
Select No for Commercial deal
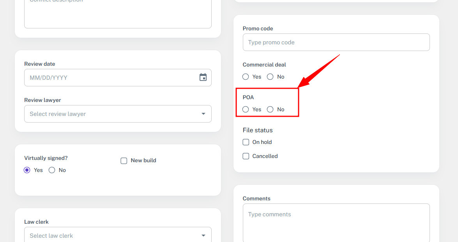click(270, 77)
